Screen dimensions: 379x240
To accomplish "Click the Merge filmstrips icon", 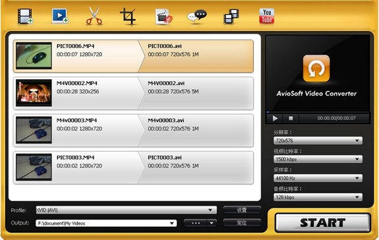I will pos(231,16).
